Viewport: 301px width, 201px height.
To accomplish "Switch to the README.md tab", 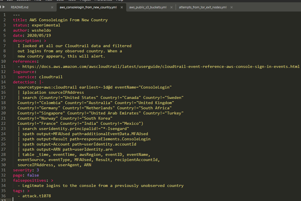I will pos(20,7).
